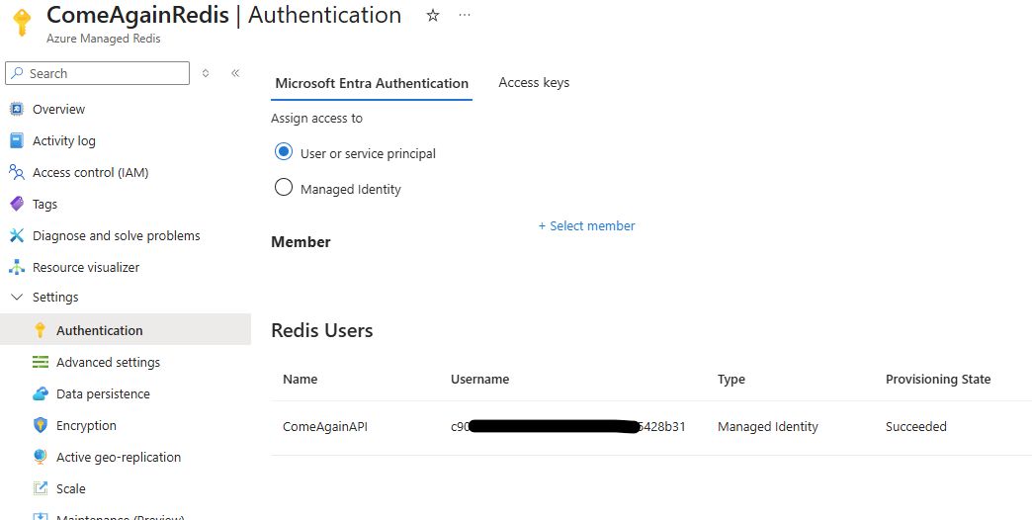Image resolution: width=1032 pixels, height=520 pixels.
Task: Click the Authentication key icon in sidebar
Action: [41, 330]
